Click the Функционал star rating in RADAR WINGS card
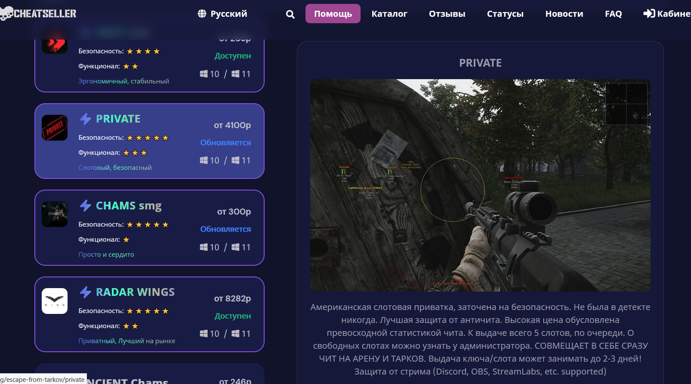This screenshot has width=691, height=384. coord(130,326)
